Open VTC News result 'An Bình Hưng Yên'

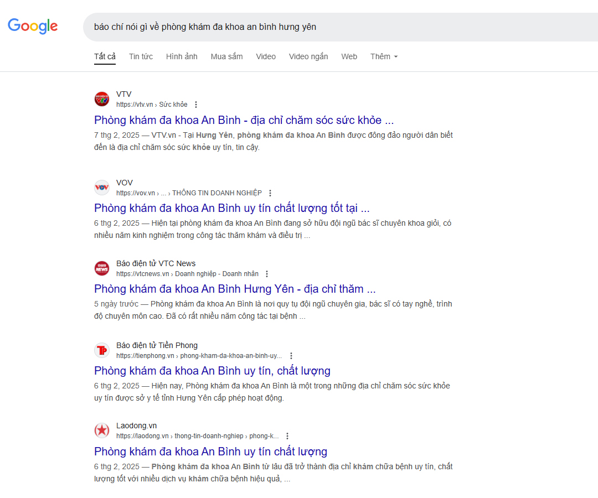pyautogui.click(x=235, y=289)
